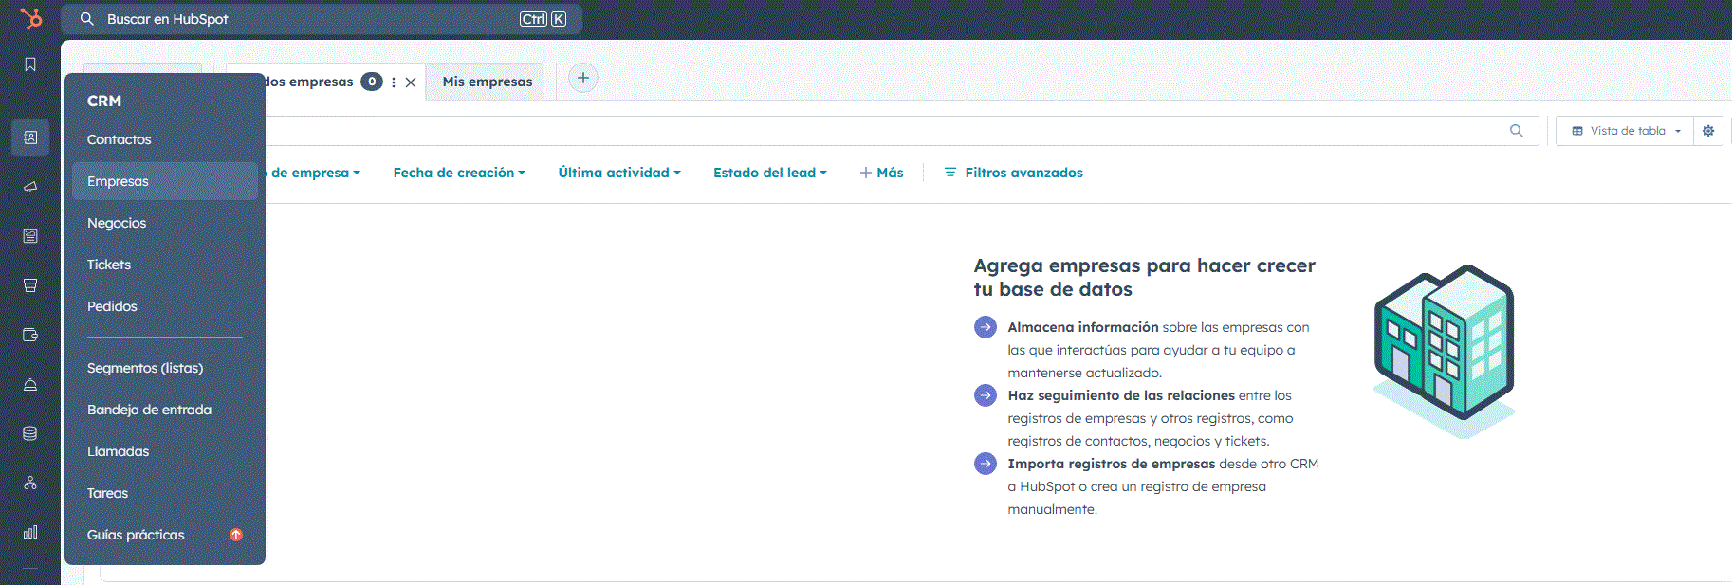Open Bandeja de entrada menu entry
Viewport: 1732px width, 585px height.
coord(165,410)
